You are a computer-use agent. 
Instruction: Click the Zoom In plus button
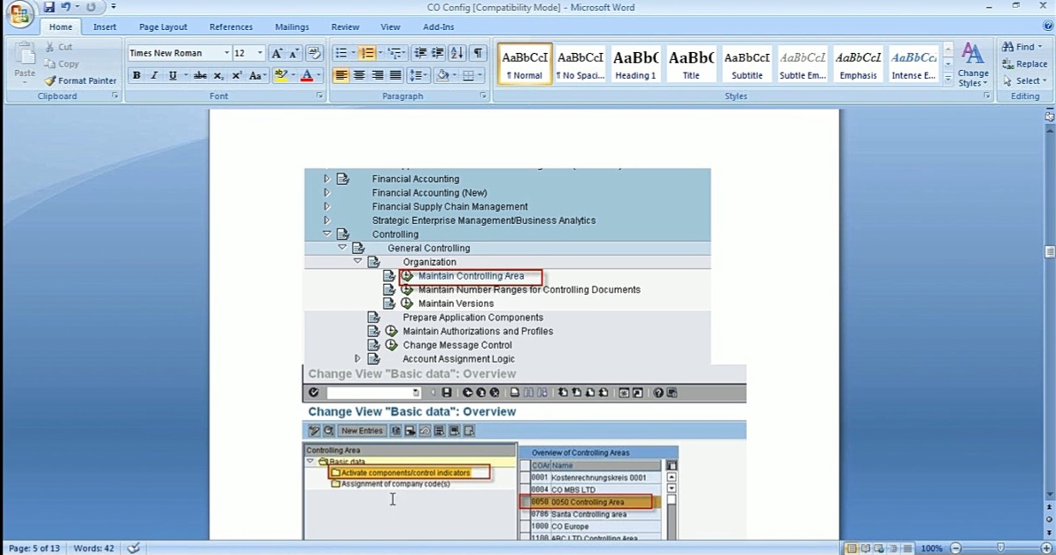pos(1046,548)
